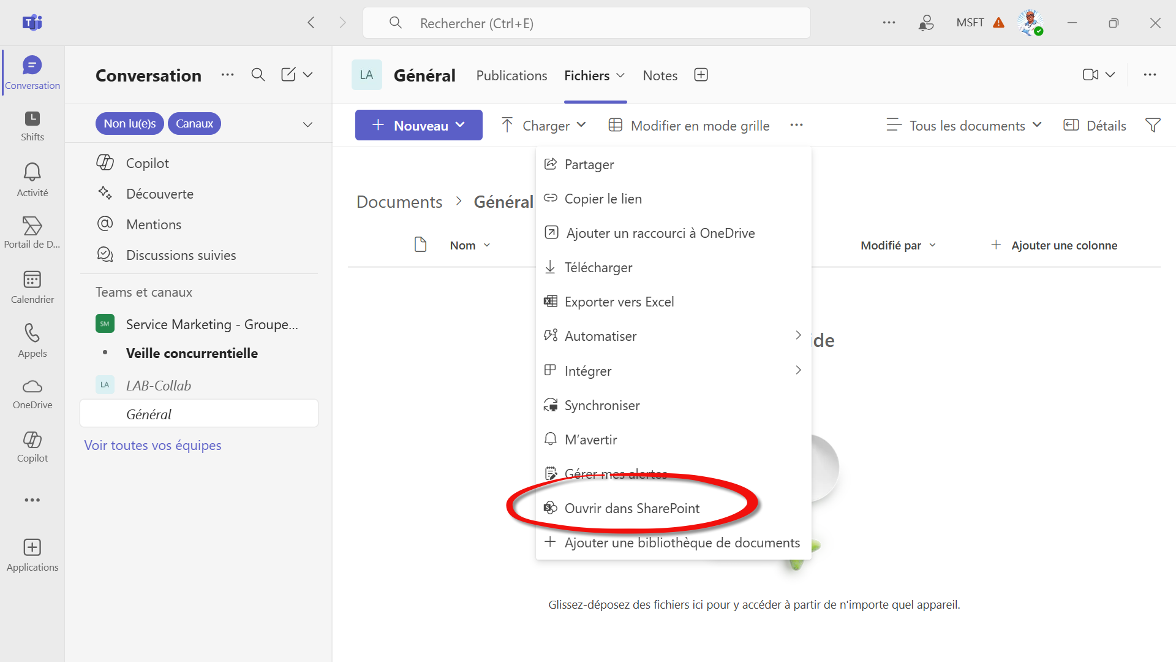Screen dimensions: 1176x662
Task: Switch to the Publications tab
Action: point(511,75)
